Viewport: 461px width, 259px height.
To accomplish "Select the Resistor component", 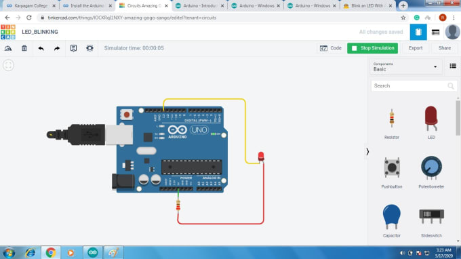I will coord(392,124).
